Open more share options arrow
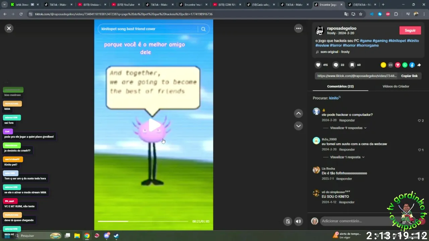The width and height of the screenshot is (429, 241). click(419, 65)
